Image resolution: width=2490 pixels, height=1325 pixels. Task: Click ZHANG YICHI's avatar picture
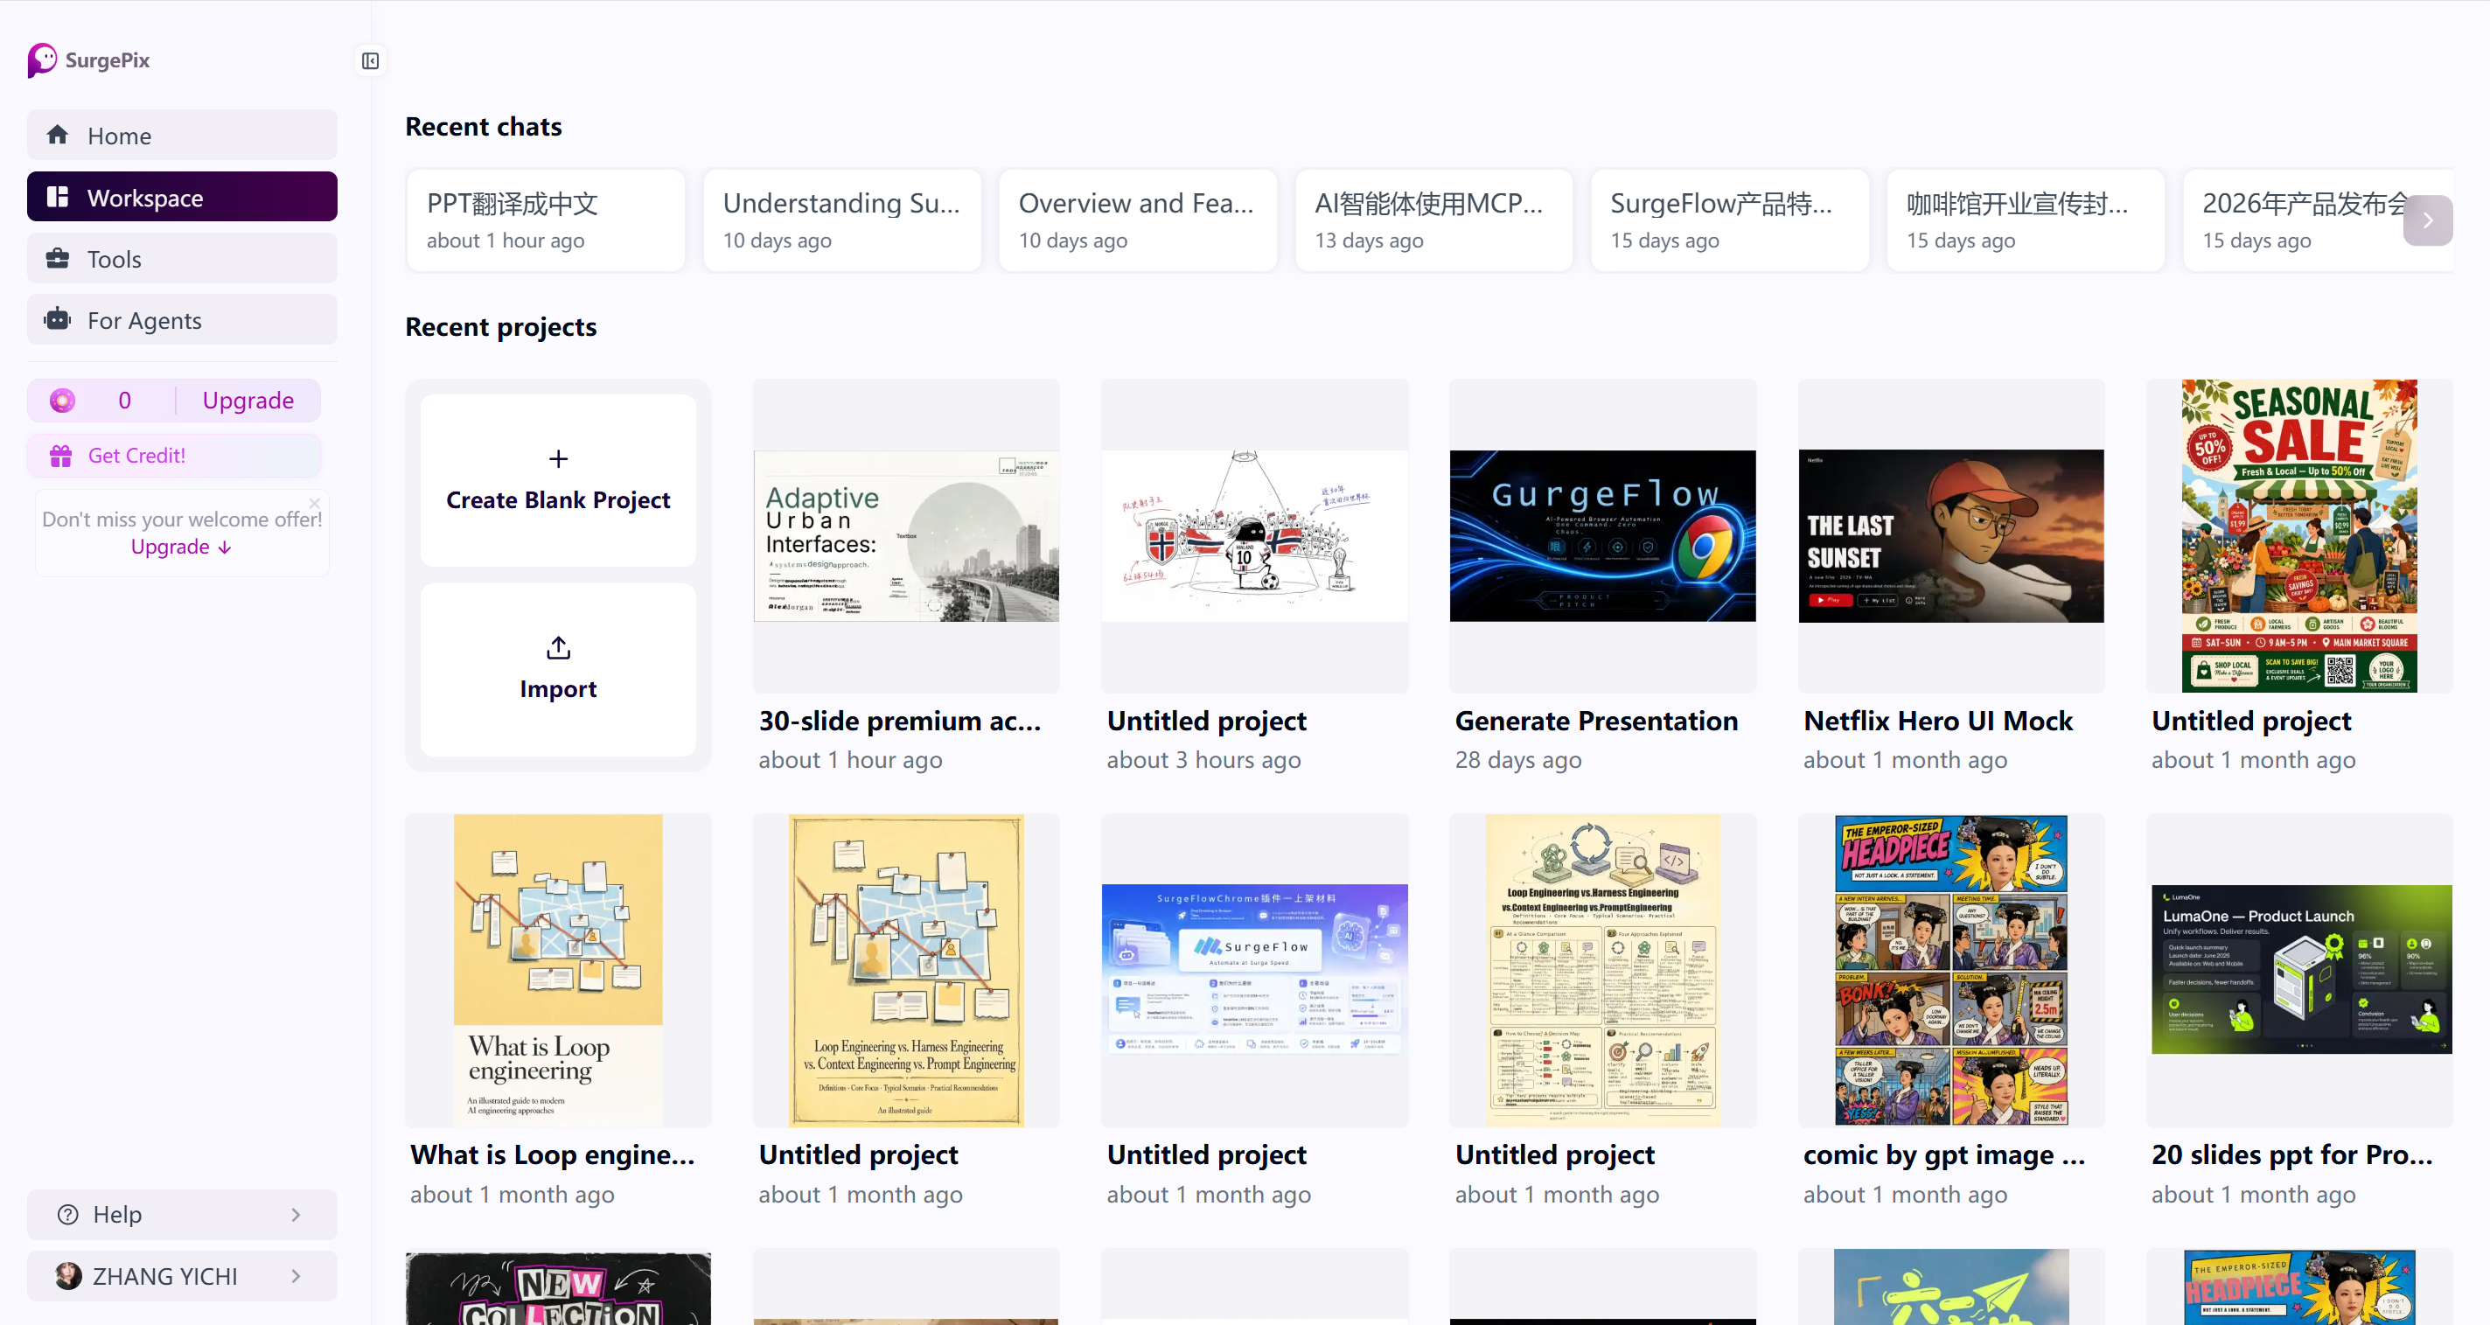(x=67, y=1276)
